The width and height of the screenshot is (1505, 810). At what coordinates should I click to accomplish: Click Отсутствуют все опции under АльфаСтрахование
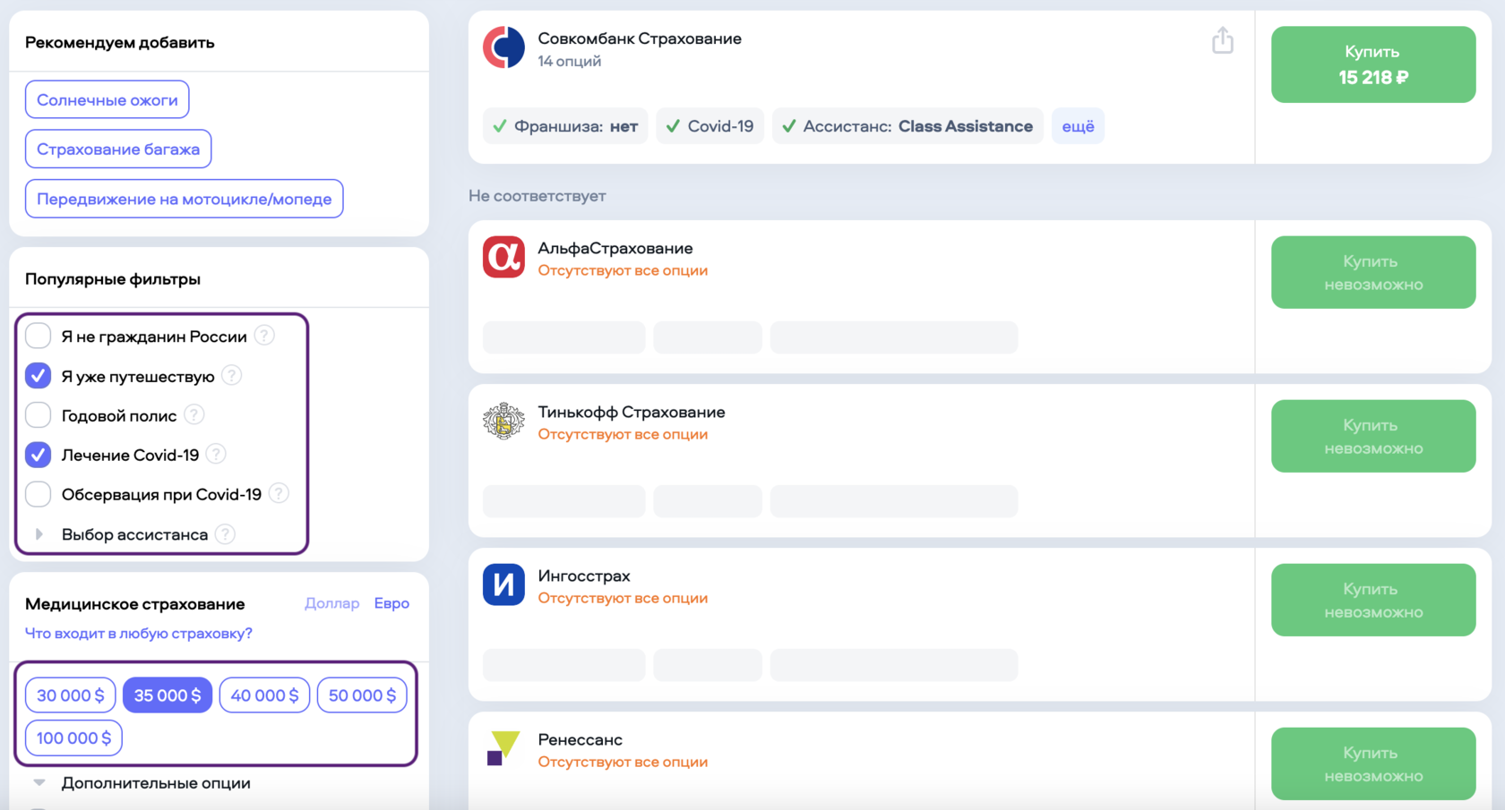pyautogui.click(x=623, y=270)
